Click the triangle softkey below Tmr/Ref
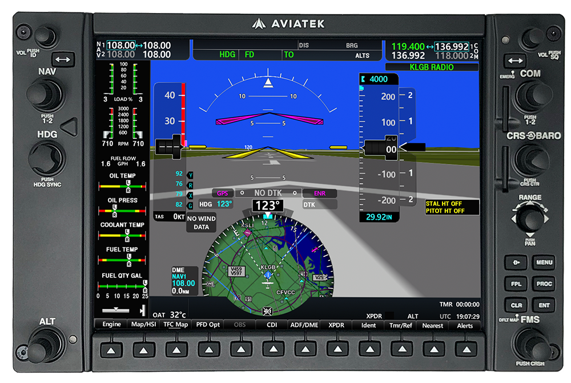This screenshot has height=383, width=571. coord(402,349)
